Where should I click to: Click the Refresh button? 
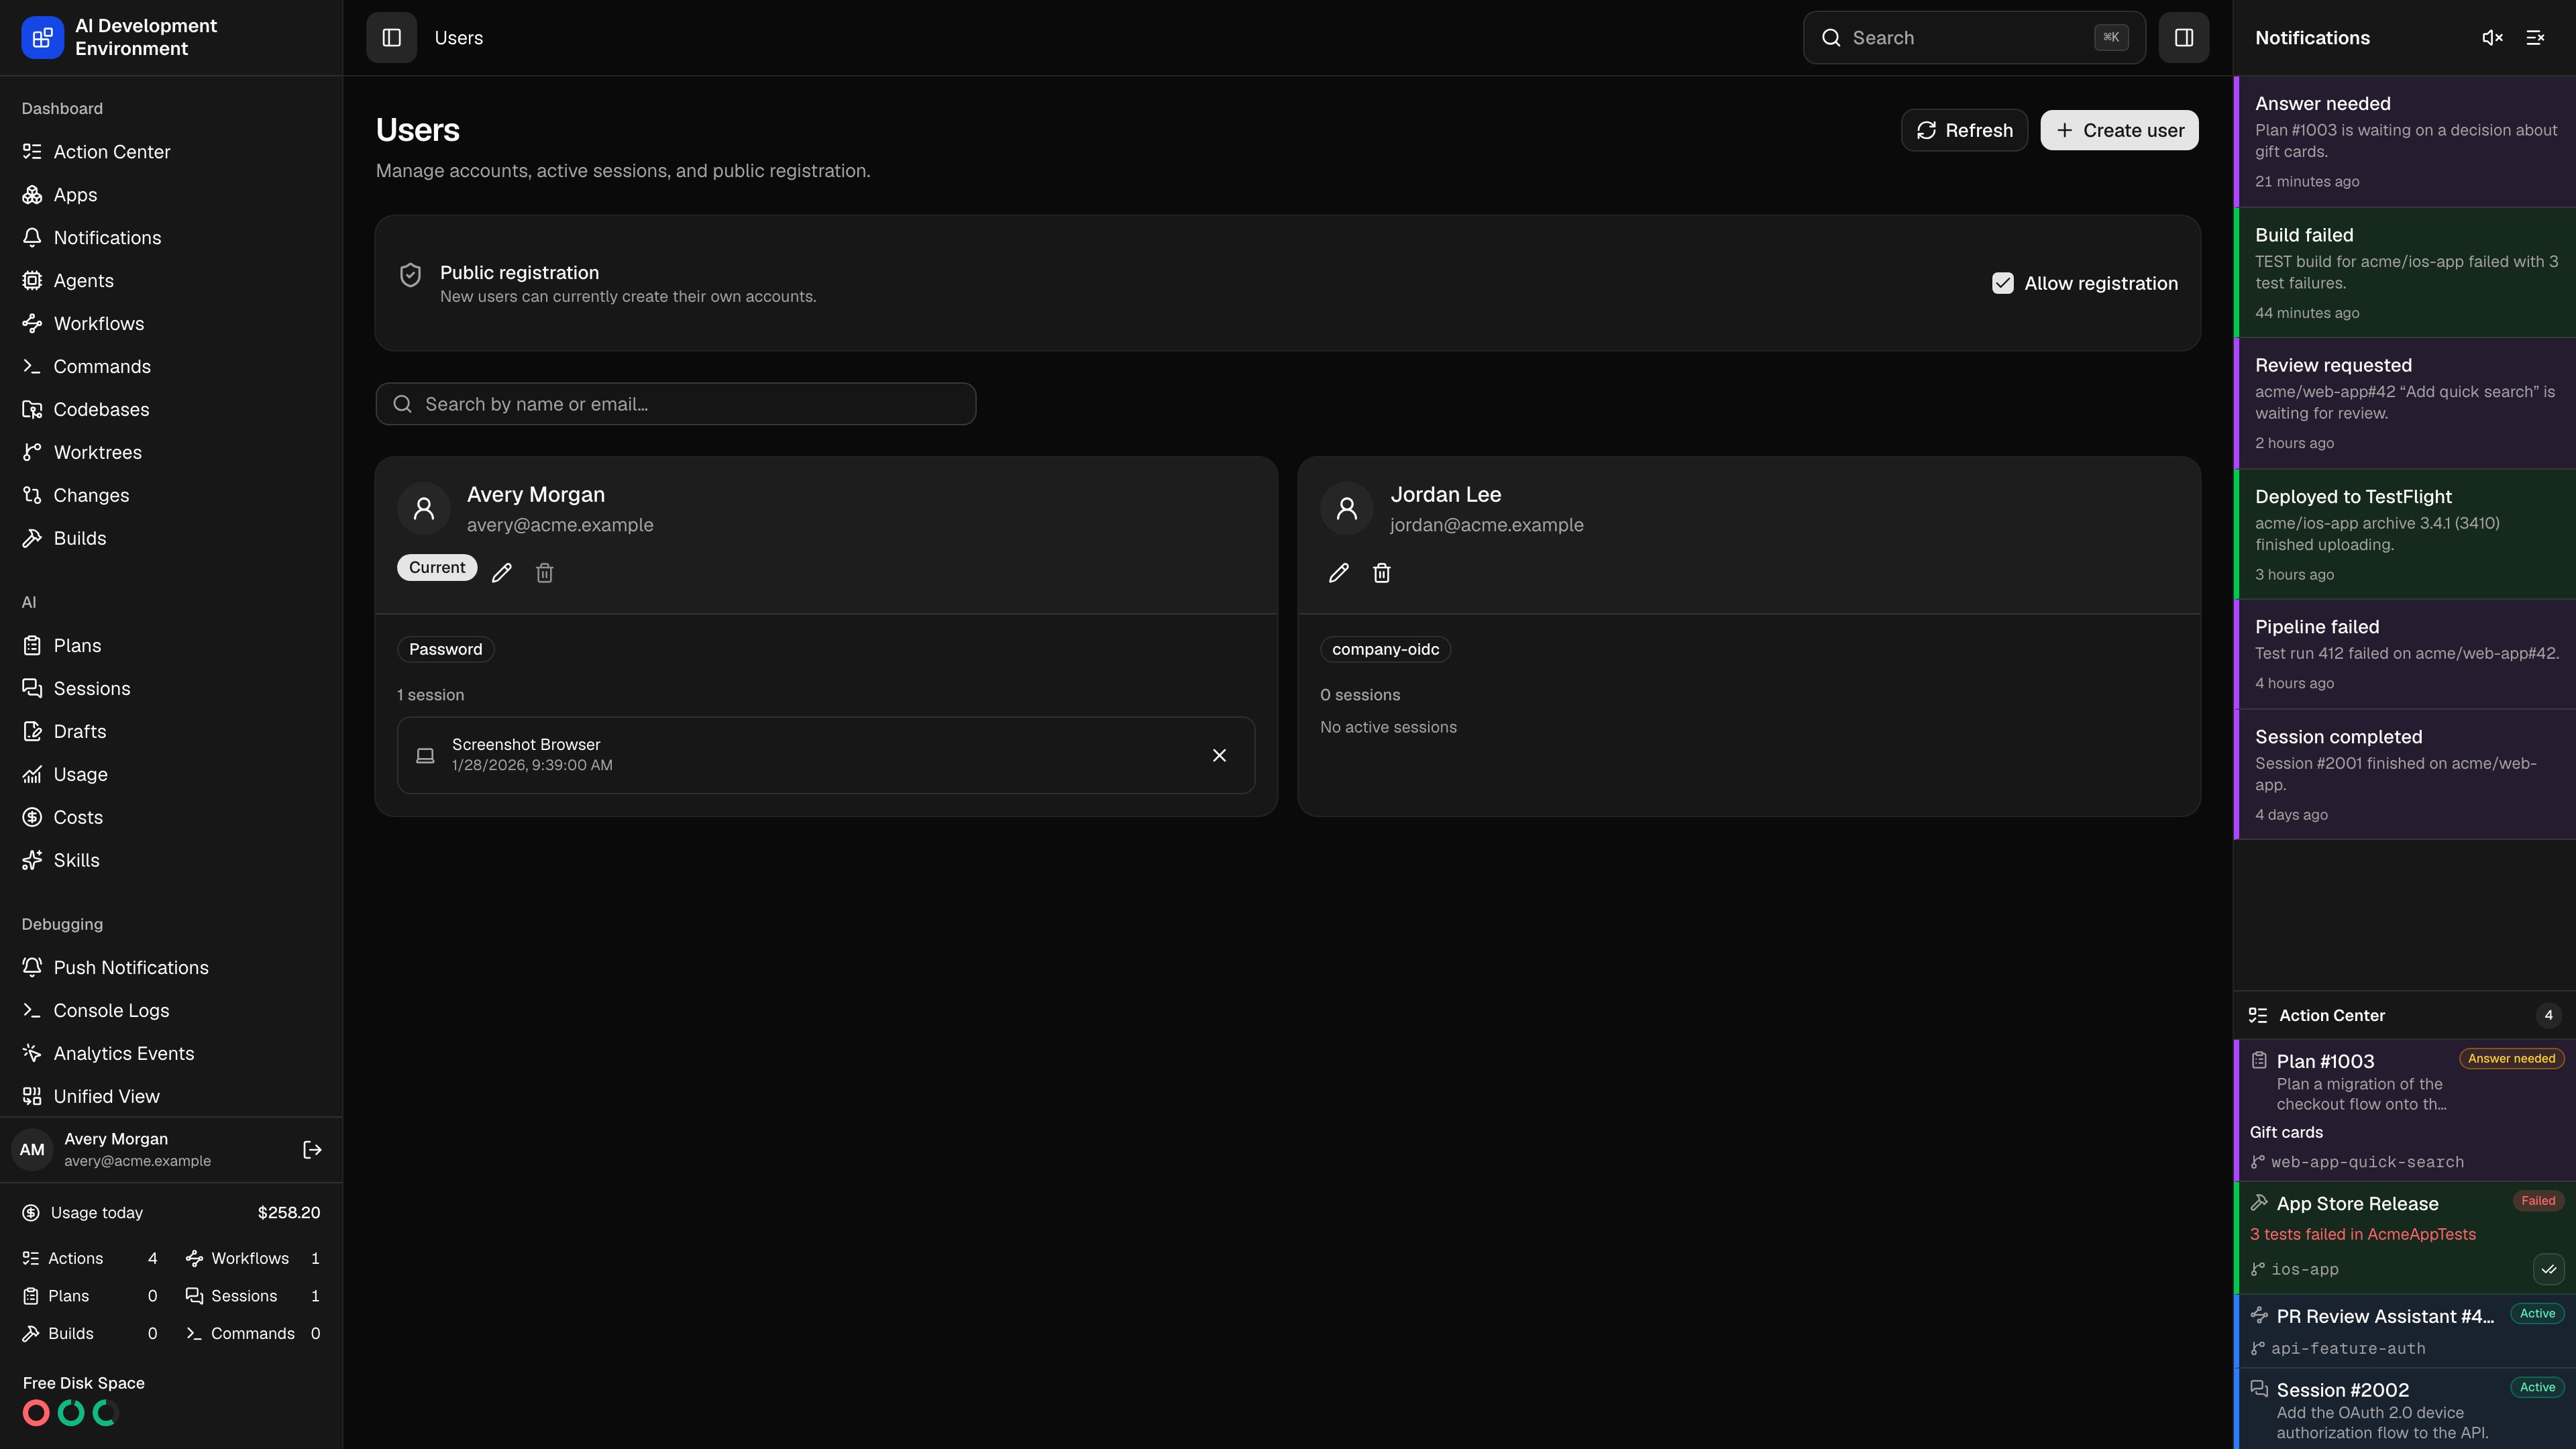tap(1964, 131)
